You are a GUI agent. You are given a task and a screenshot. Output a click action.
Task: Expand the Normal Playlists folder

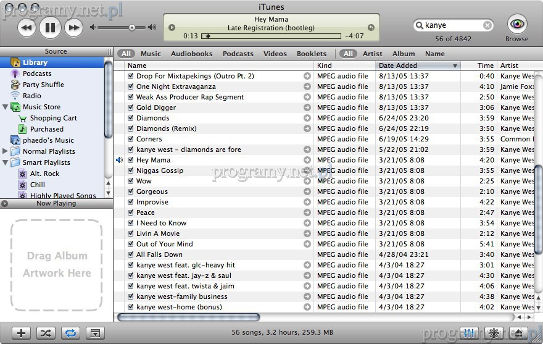click(x=6, y=151)
